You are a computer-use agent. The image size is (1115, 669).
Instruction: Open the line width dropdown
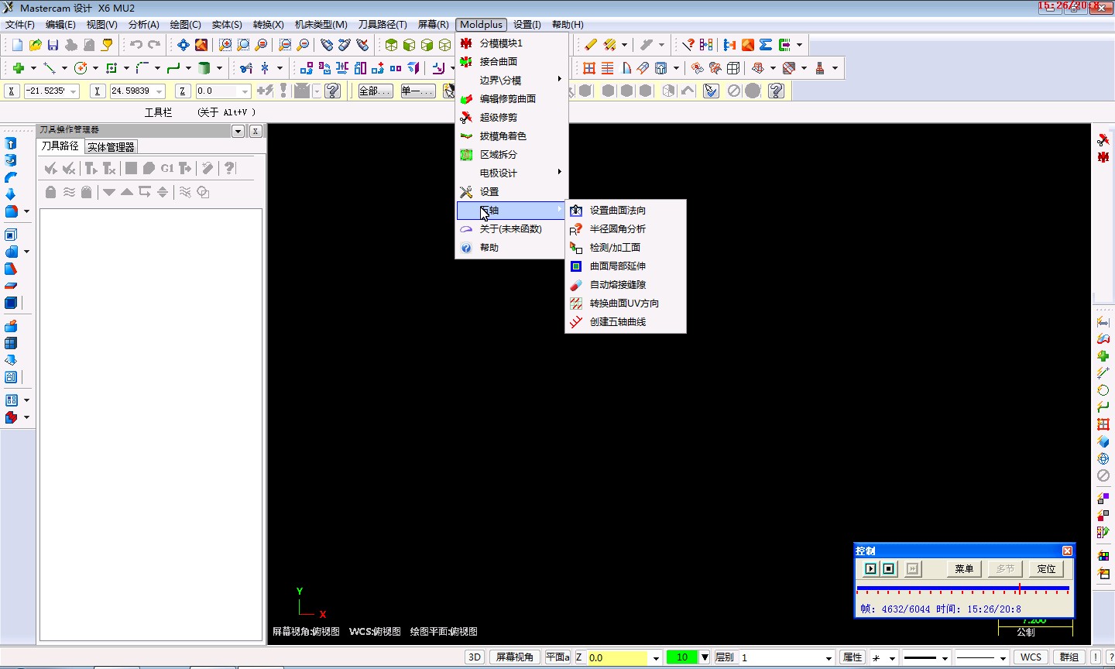tap(1003, 658)
